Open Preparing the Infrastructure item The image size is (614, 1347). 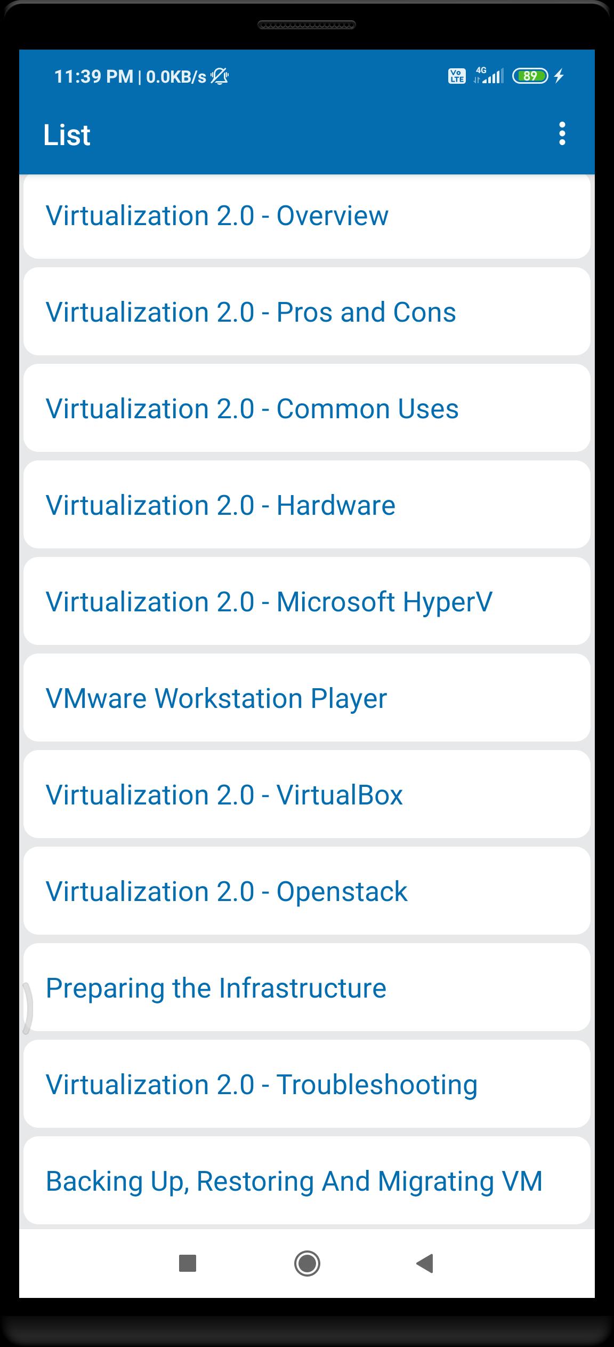pos(307,987)
